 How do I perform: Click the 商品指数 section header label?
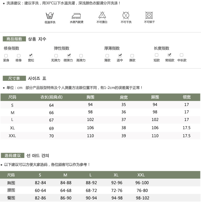tap(14, 39)
